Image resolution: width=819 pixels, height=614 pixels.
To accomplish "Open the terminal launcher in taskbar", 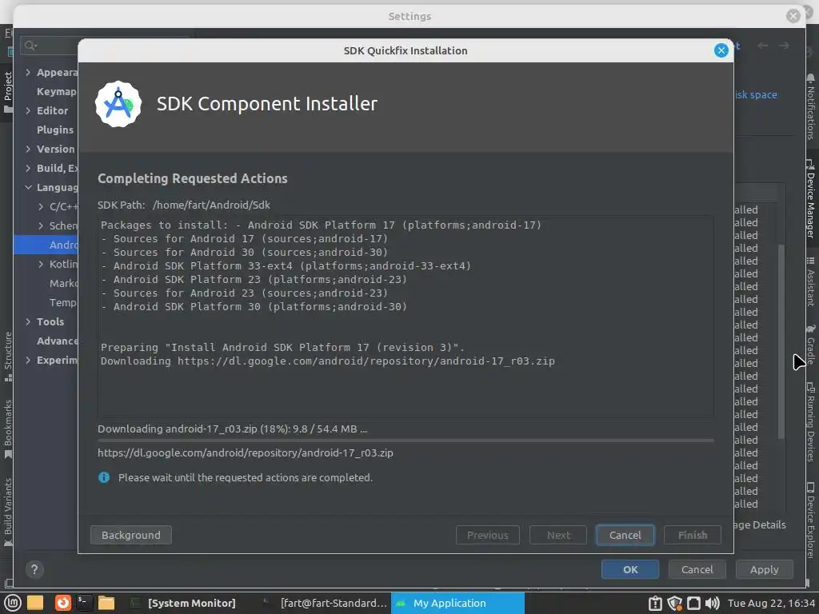I will (84, 603).
